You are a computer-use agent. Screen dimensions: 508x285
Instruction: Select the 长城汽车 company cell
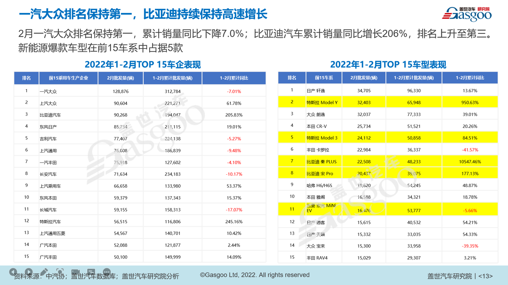point(68,210)
